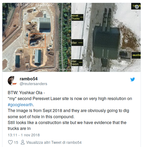Click the Peresvet Trucks annotation label
The image size is (143, 147).
tap(77, 17)
